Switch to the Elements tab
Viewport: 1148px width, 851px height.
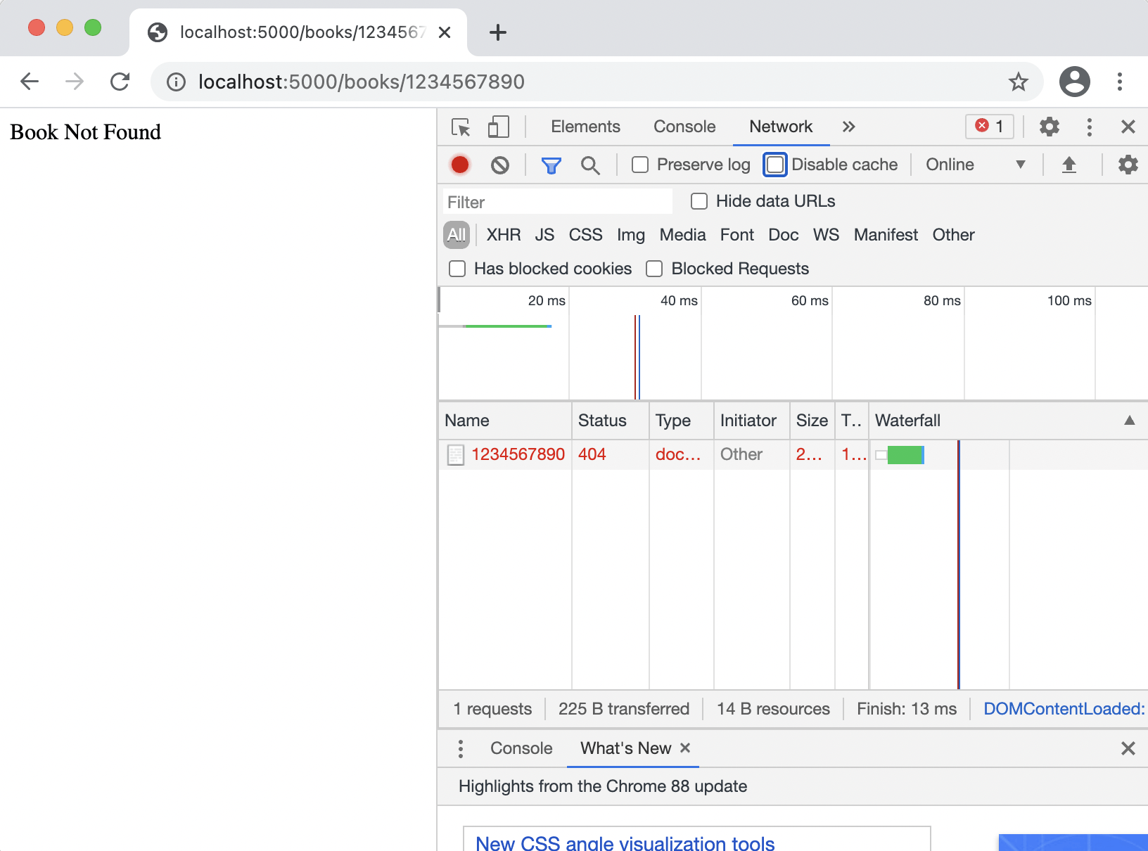(585, 127)
